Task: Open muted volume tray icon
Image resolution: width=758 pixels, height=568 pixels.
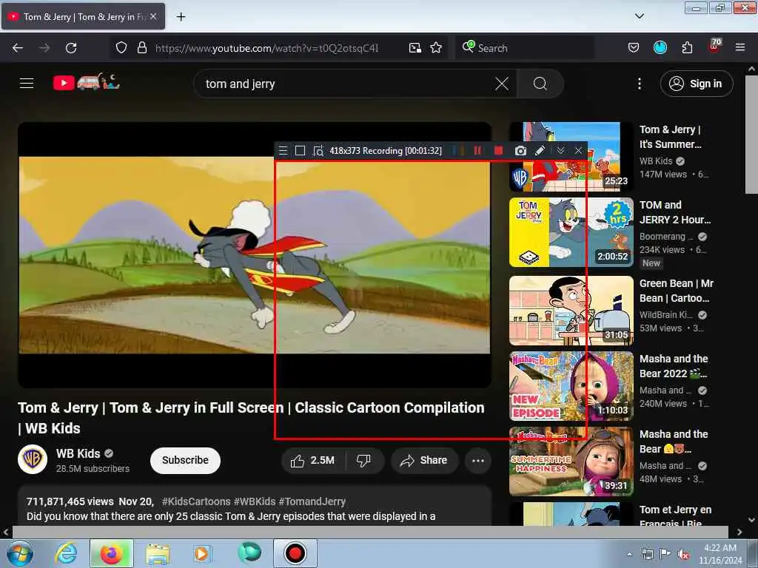Action: pyautogui.click(x=683, y=554)
